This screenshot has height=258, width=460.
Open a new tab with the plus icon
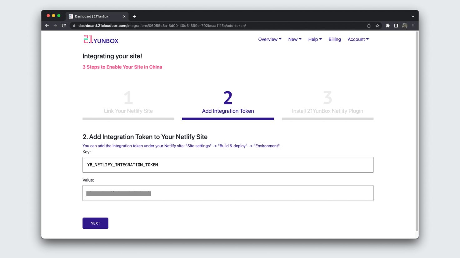pyautogui.click(x=134, y=17)
